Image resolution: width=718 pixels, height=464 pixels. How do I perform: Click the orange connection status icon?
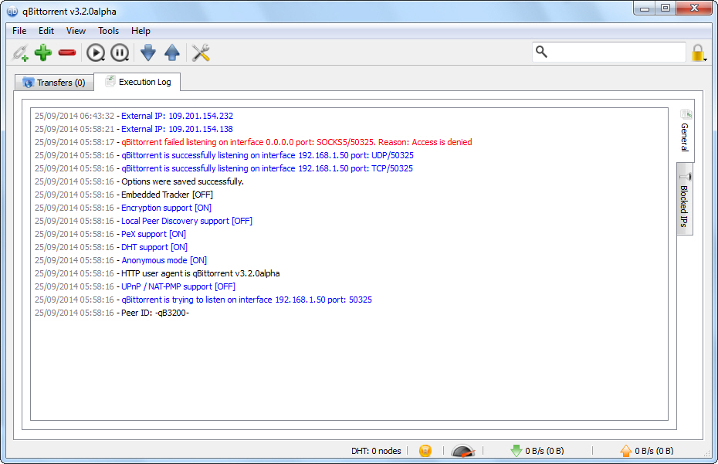click(x=425, y=451)
